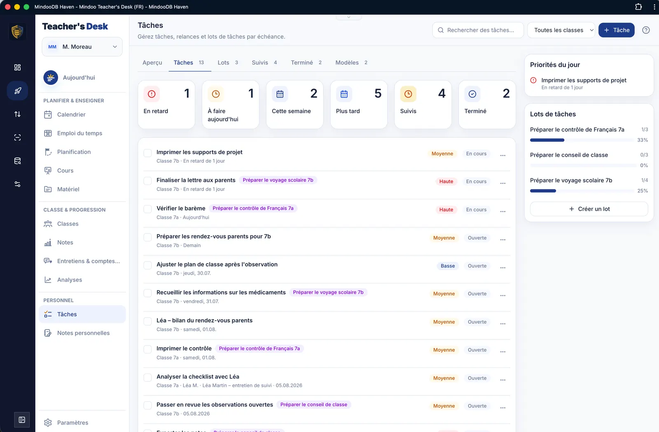The height and width of the screenshot is (432, 659).
Task: Open Cours in the sidebar
Action: (x=82, y=170)
